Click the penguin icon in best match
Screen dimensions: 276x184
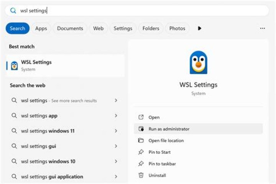click(14, 66)
